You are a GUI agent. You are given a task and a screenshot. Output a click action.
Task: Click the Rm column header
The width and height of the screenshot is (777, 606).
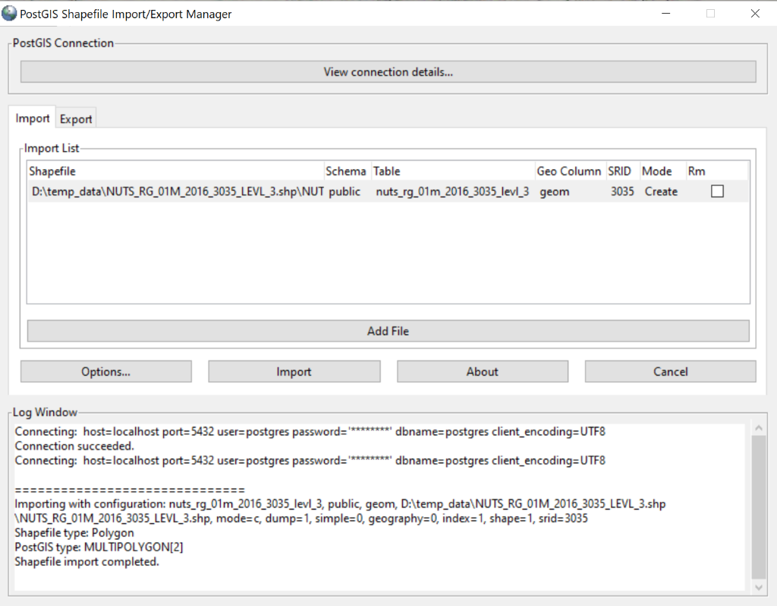[716, 171]
